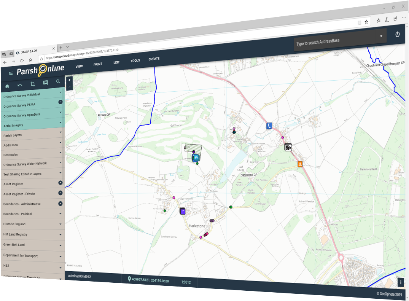Expand the Aerial Imagery layer group
The width and height of the screenshot is (409, 301).
pyautogui.click(x=60, y=123)
